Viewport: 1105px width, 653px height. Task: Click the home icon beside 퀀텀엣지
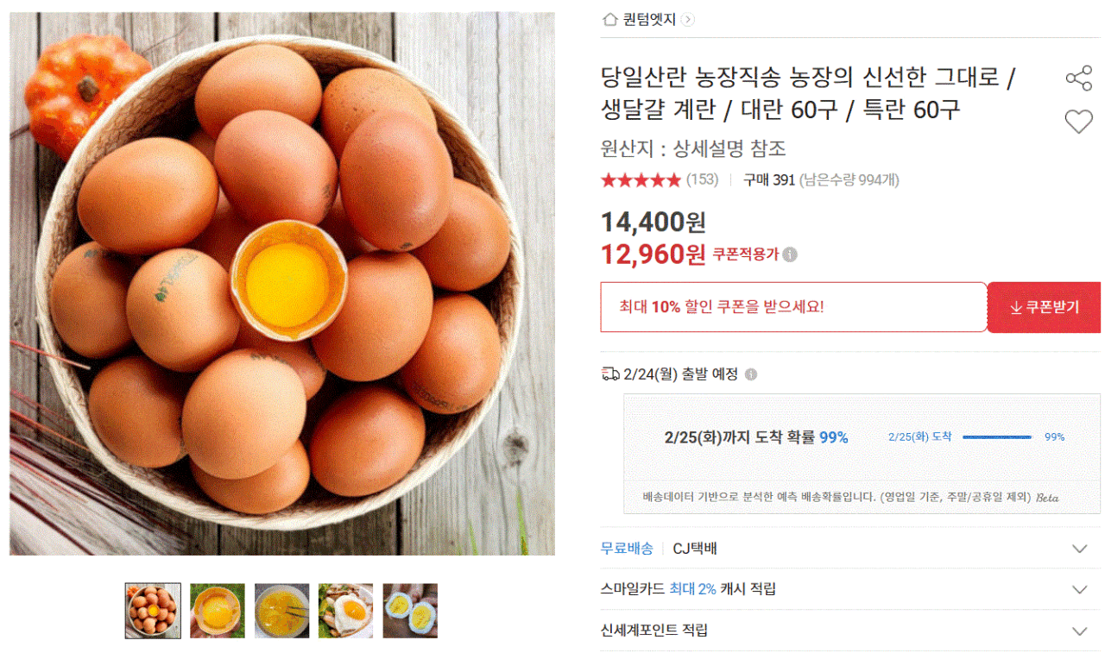(x=609, y=19)
